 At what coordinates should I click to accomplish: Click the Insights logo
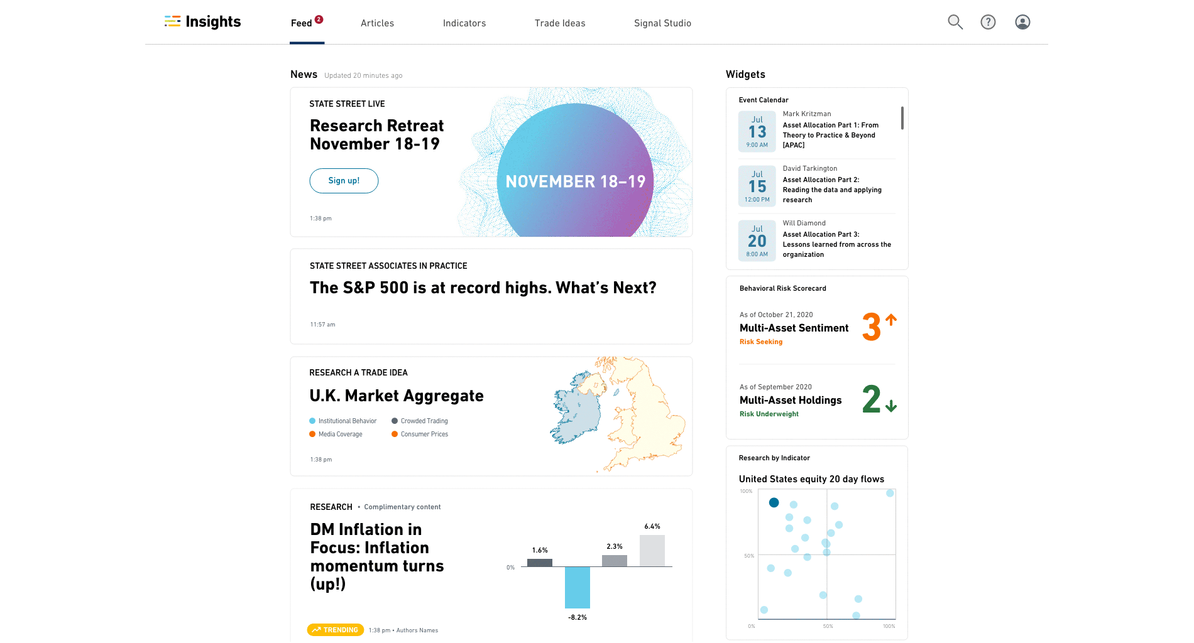coord(202,21)
